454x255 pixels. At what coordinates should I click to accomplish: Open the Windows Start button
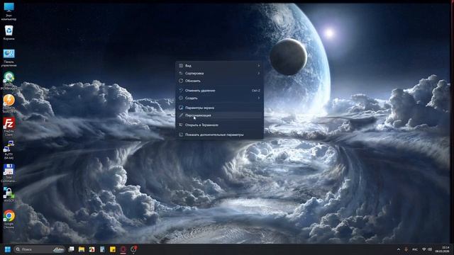tap(8, 249)
